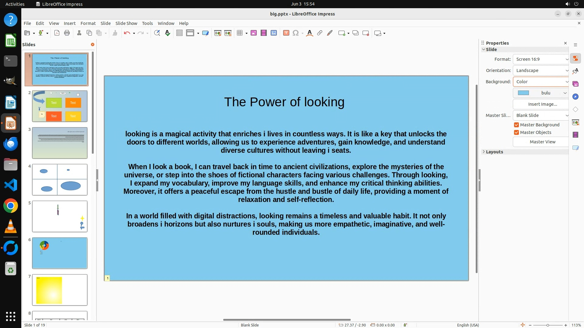The height and width of the screenshot is (328, 584).
Task: Open the Format menu
Action: coord(88,23)
